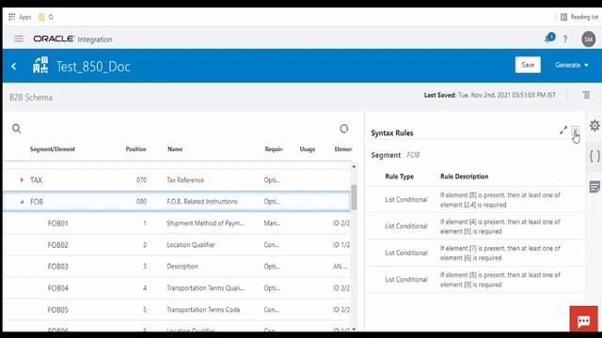Screen dimensions: 602x338
Task: Select the FOB04 element row
Action: click(177, 288)
